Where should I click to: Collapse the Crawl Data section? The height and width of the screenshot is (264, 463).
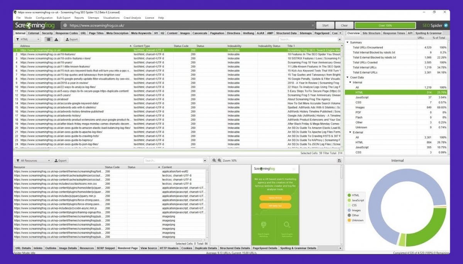tap(347, 77)
